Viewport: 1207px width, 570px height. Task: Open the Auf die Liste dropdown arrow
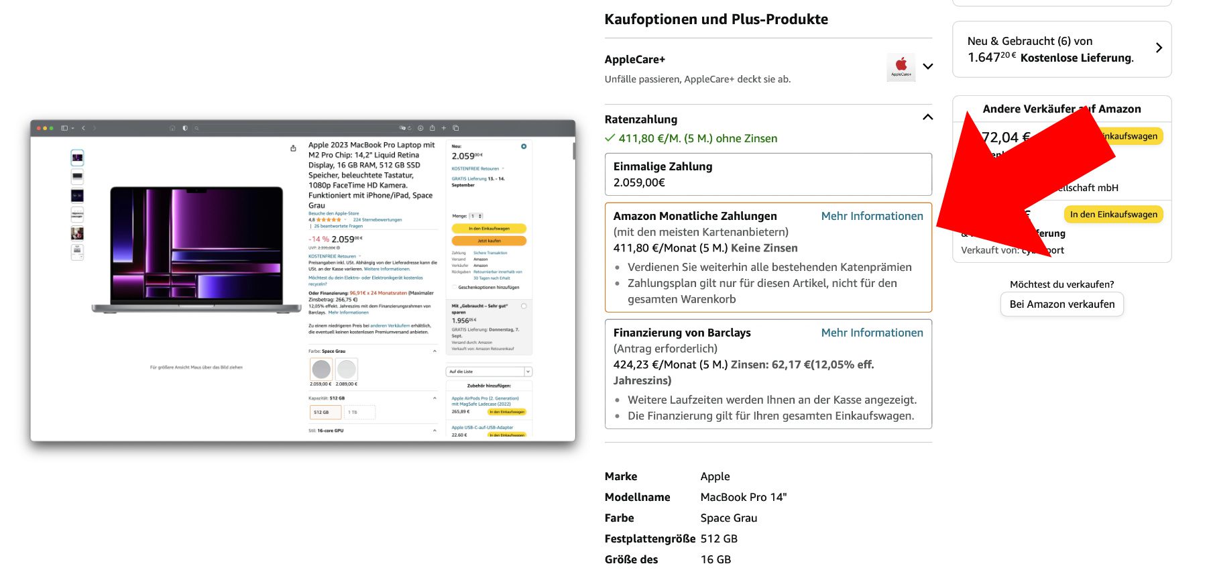tap(528, 372)
